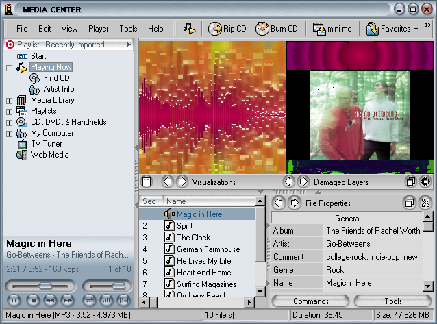The width and height of the screenshot is (437, 324).
Task: Click back arrow in File Properties panel
Action: coord(278,203)
